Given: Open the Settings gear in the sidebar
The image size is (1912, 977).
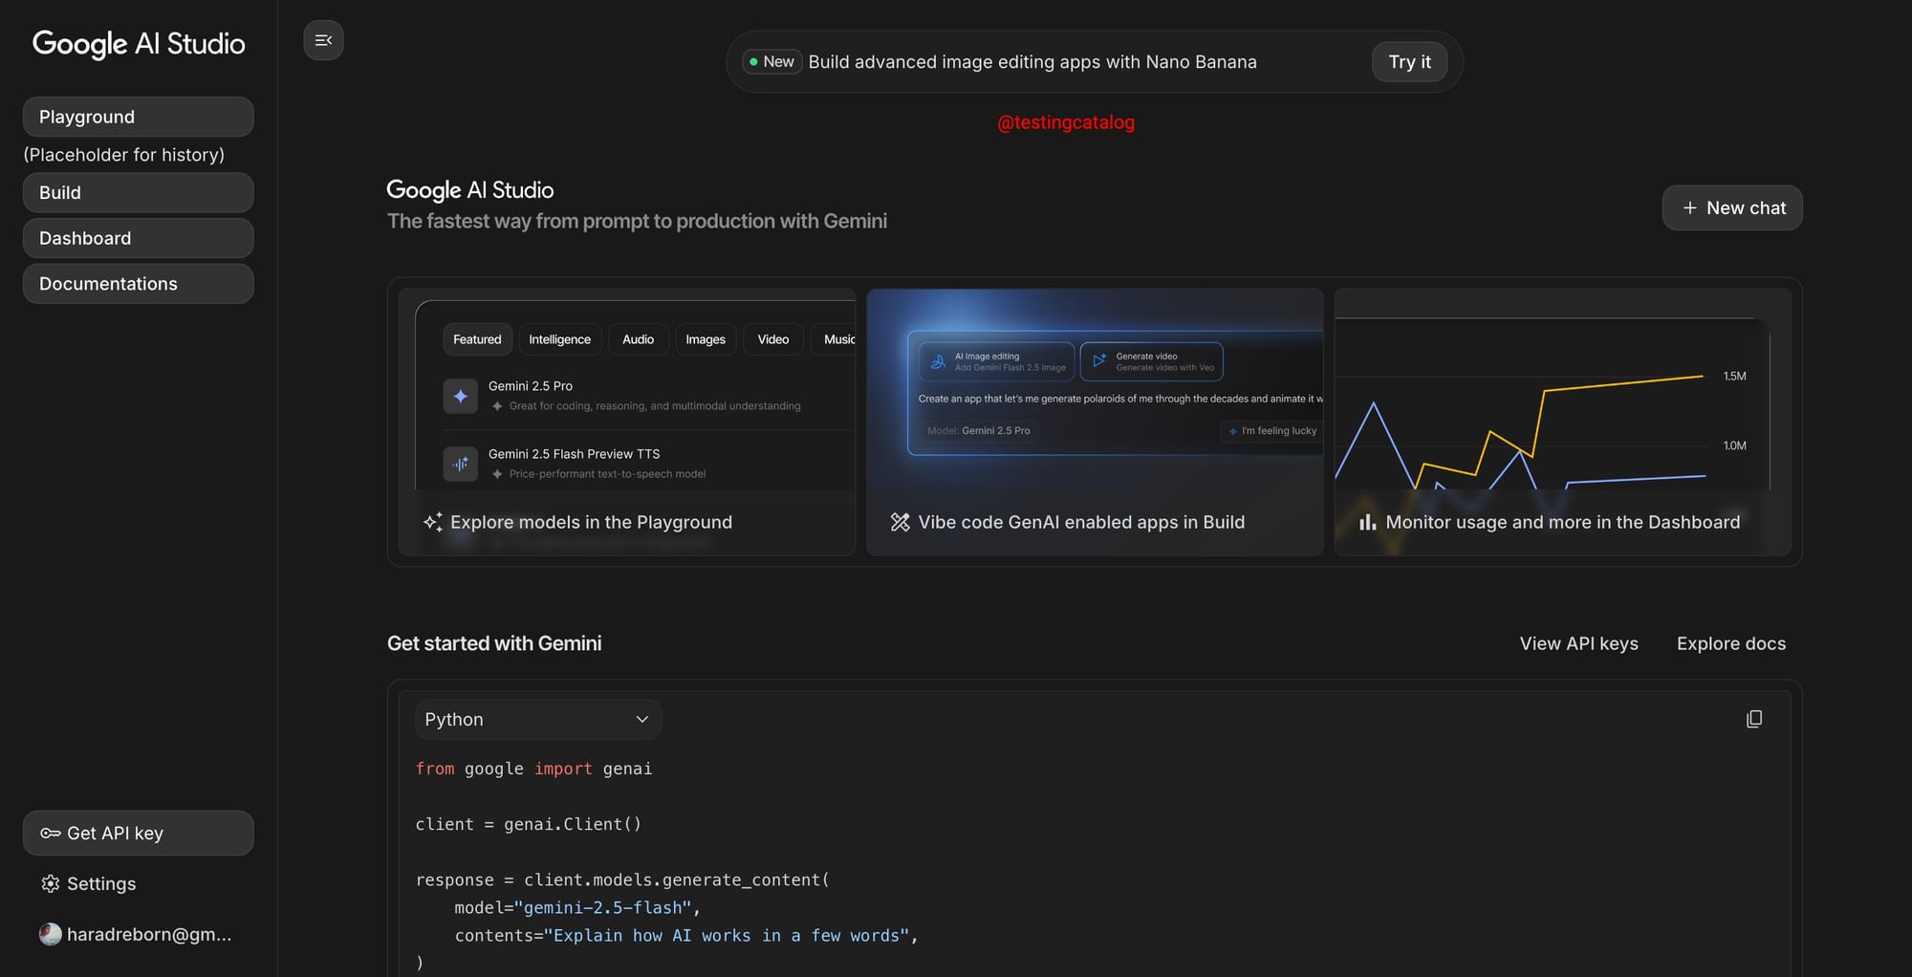Looking at the screenshot, I should pos(51,883).
